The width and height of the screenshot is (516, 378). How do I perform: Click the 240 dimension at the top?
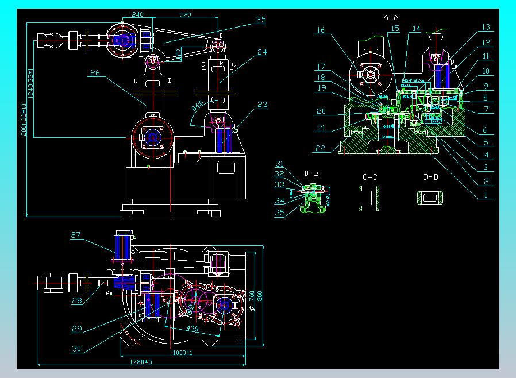coord(137,14)
